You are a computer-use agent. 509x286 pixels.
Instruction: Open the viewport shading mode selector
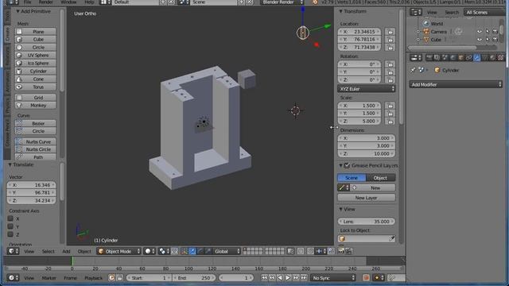click(x=150, y=251)
